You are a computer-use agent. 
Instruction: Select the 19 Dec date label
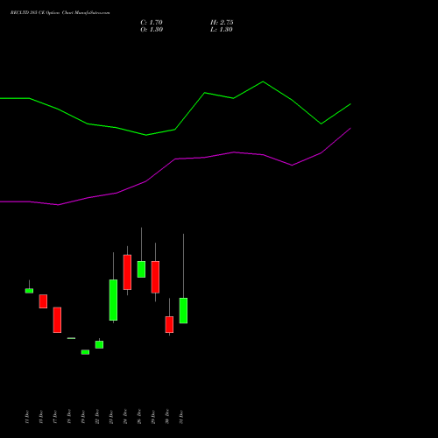pyautogui.click(x=83, y=417)
